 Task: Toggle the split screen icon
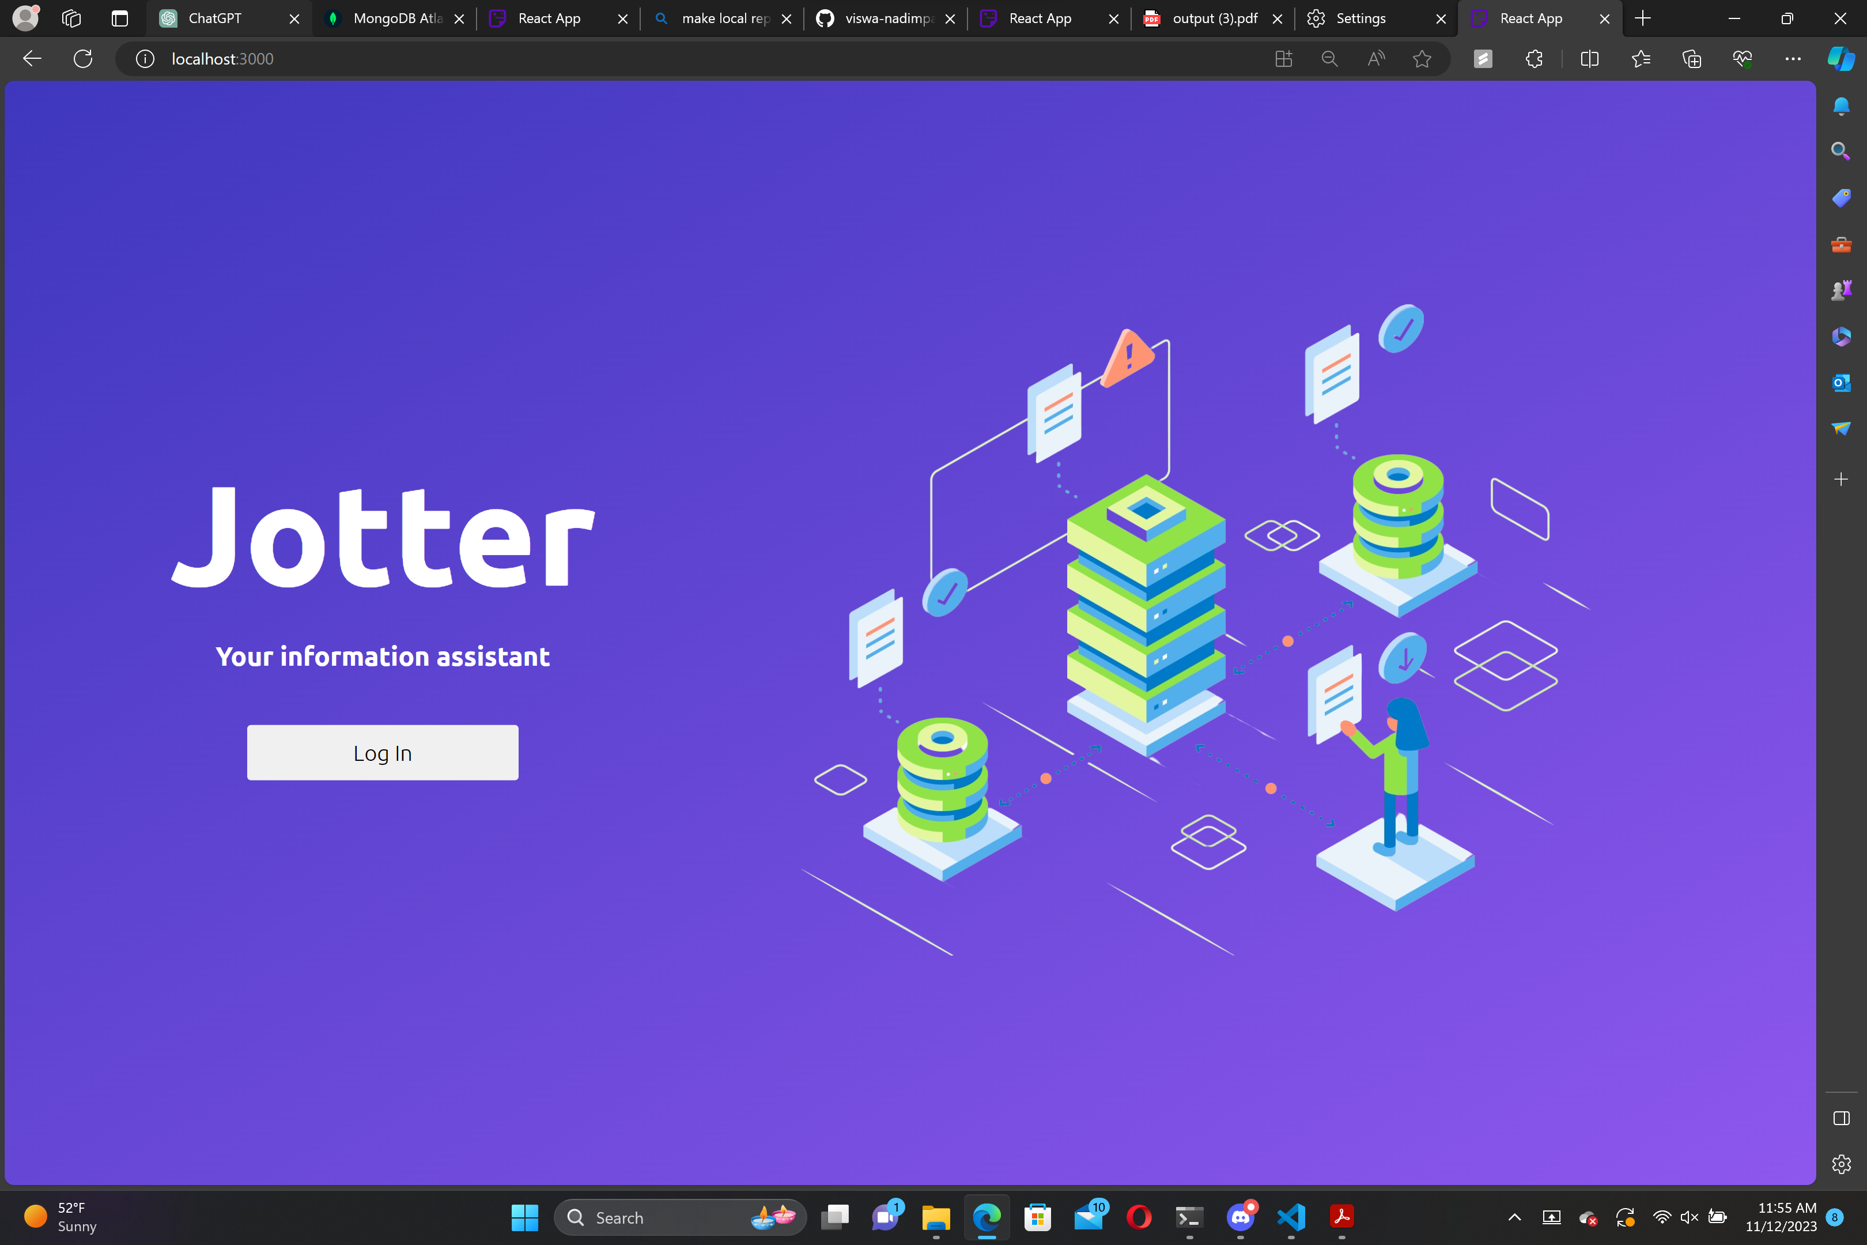click(x=1589, y=59)
